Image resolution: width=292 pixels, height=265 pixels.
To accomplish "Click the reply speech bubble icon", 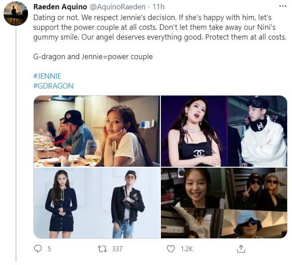I will pyautogui.click(x=38, y=249).
